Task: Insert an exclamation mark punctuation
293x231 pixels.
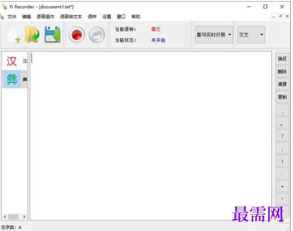Action: coord(282,161)
